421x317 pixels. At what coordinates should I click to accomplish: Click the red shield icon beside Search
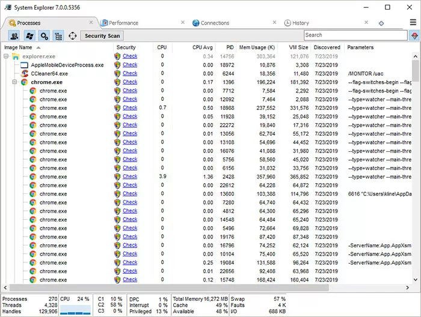414,35
